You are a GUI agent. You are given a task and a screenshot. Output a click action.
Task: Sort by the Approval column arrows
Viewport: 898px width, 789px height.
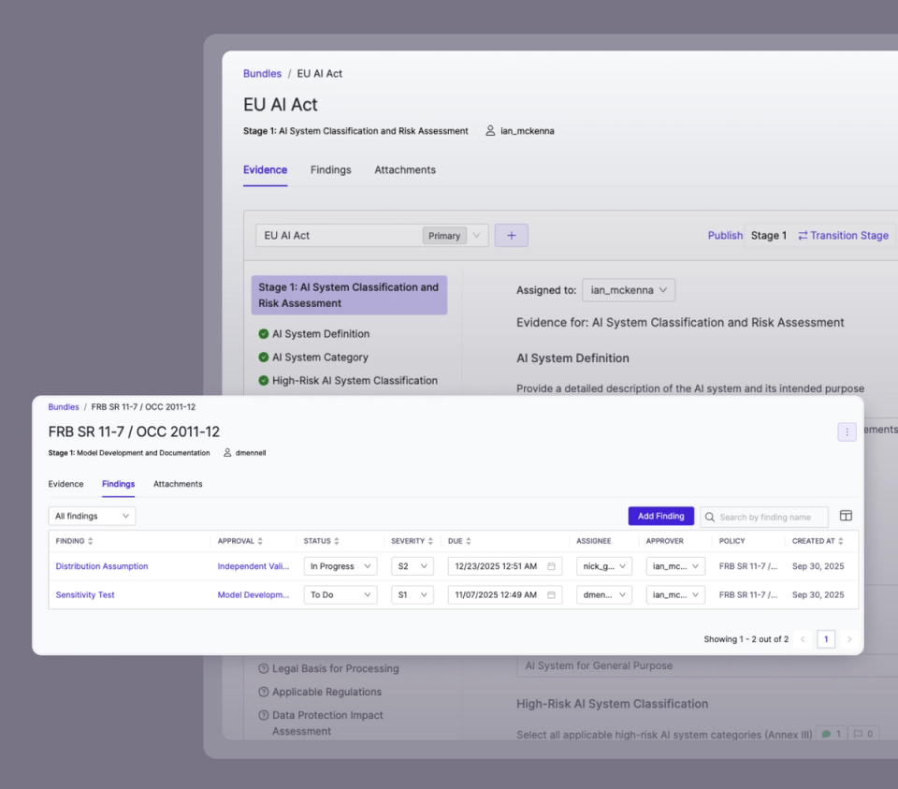pos(260,541)
